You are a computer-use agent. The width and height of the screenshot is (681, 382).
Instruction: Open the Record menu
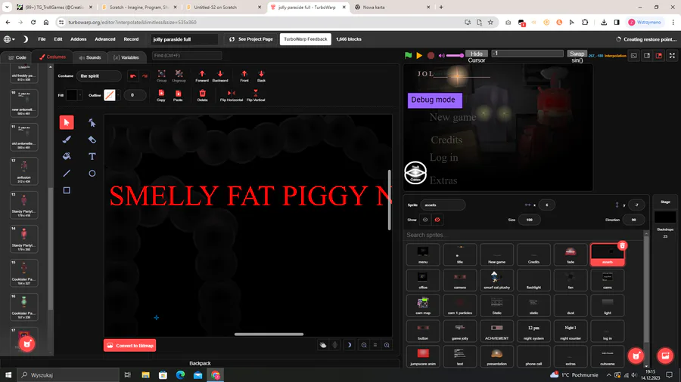131,39
